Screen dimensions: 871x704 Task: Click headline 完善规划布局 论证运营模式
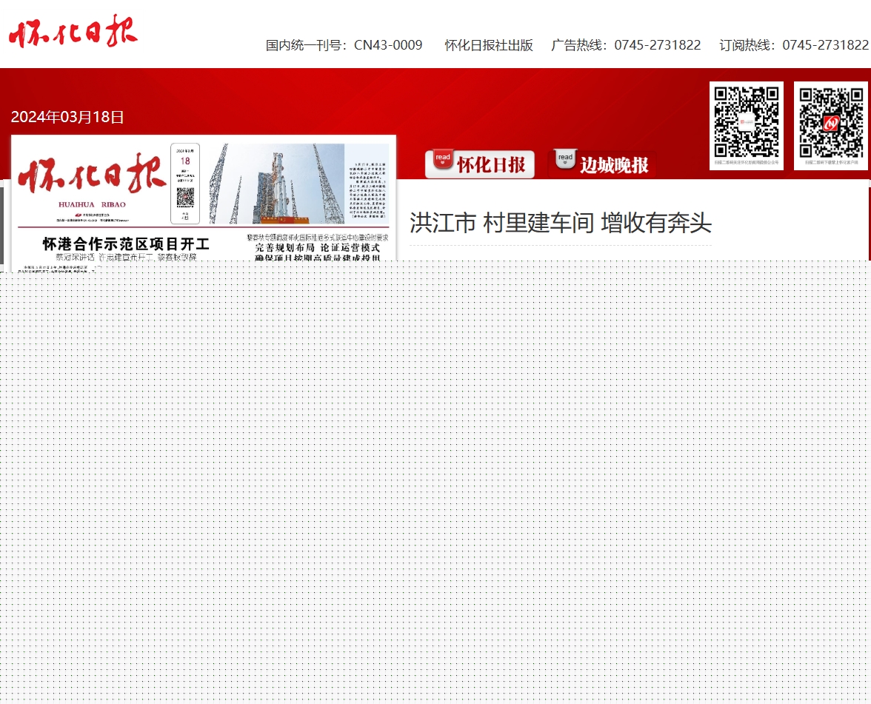coord(318,247)
